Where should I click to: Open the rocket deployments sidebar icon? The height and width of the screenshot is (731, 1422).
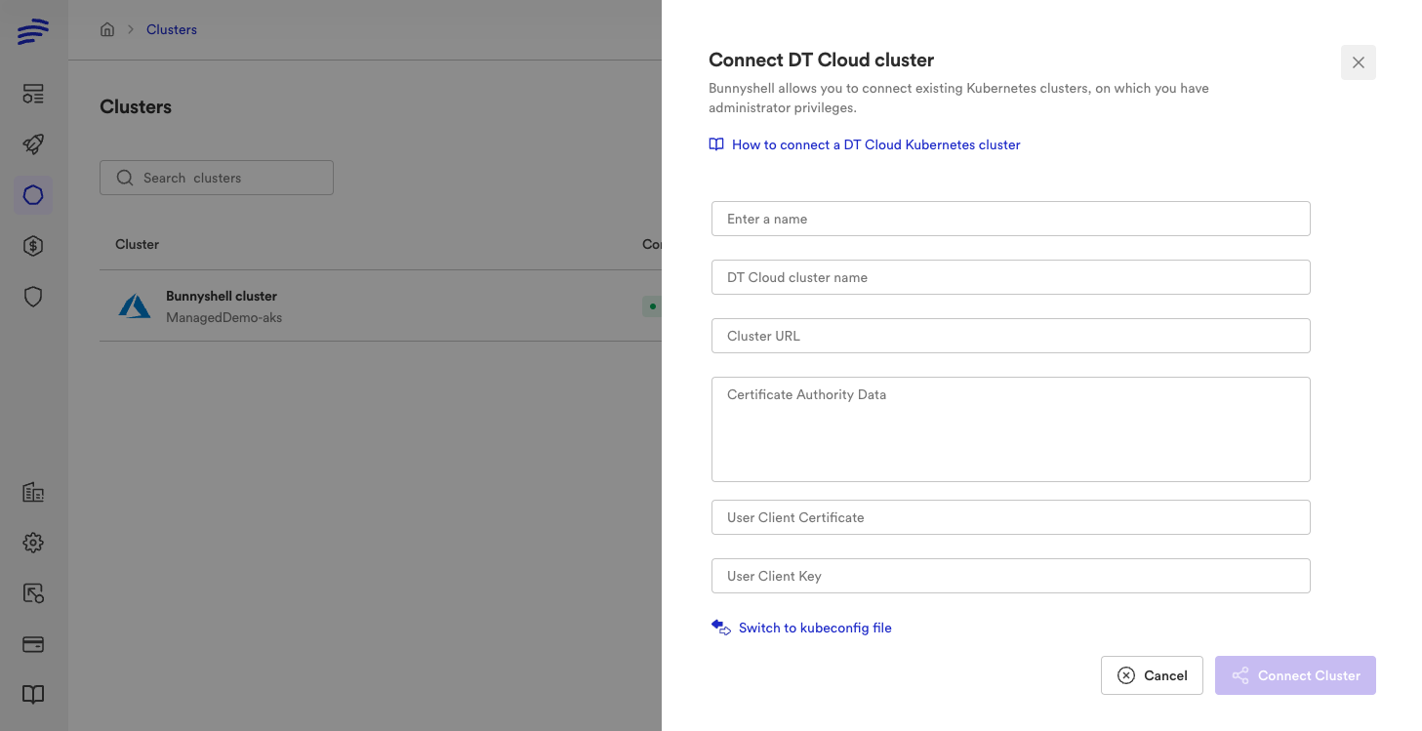33,144
